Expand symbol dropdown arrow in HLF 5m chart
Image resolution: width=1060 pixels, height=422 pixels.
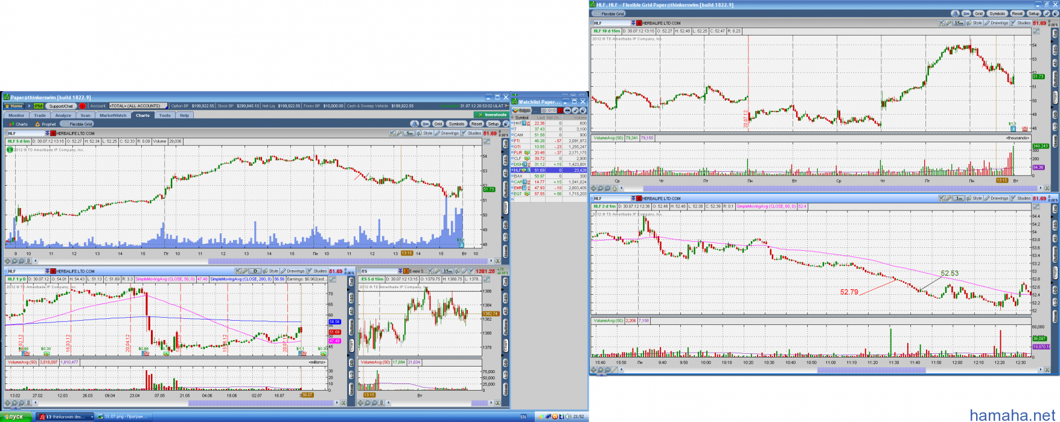[x=47, y=133]
